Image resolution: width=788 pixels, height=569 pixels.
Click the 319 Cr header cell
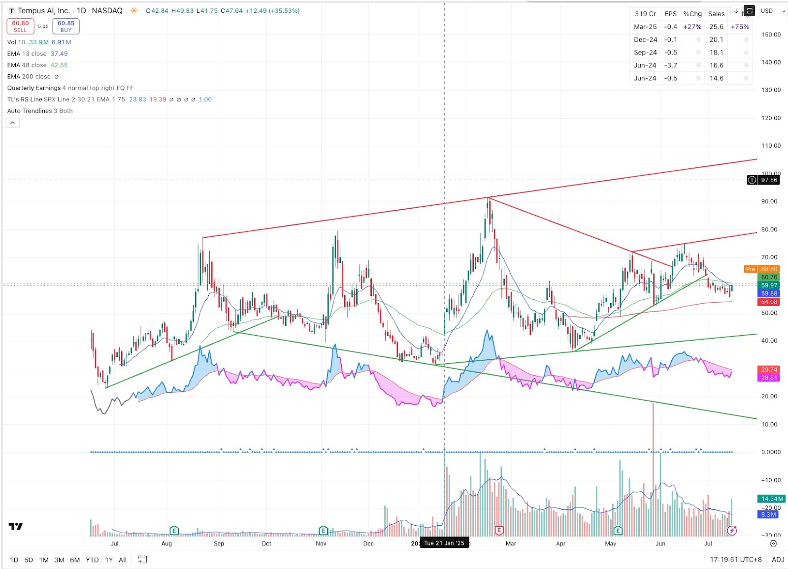pos(645,14)
